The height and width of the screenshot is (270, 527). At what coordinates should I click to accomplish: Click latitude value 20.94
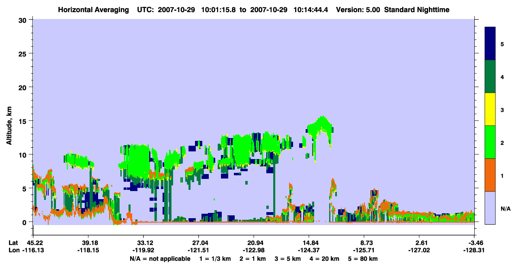point(254,243)
